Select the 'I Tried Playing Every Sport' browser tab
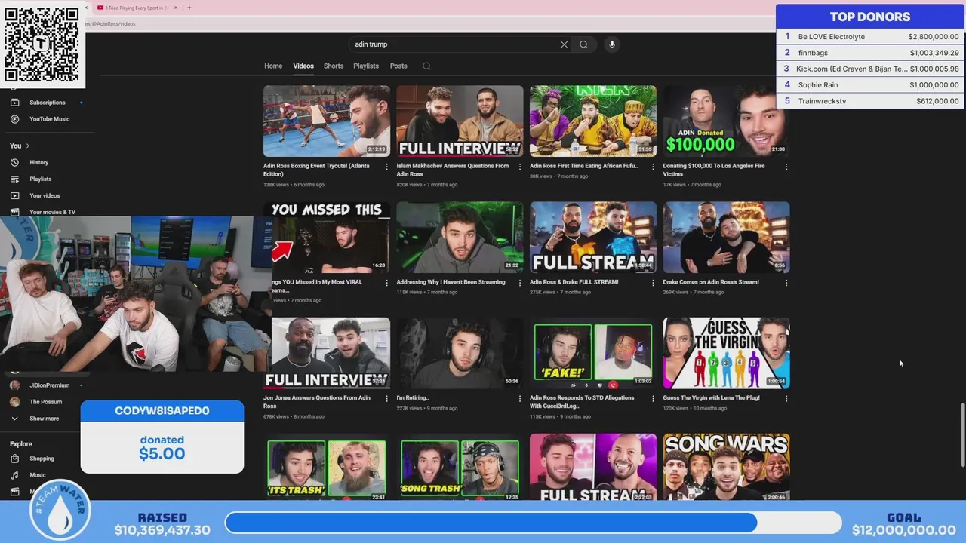966x543 pixels. [x=137, y=8]
